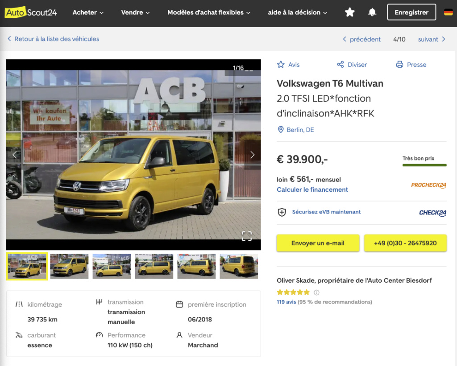457x366 pixels.
Task: Click the Oliver Skade seller name
Action: 354,280
